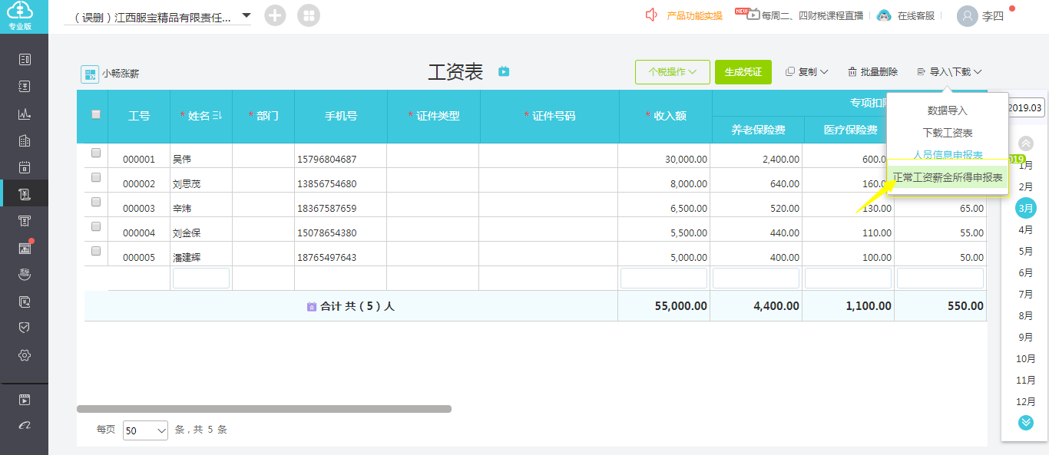Click the trash icon for 批量删除
Image resolution: width=1049 pixels, height=455 pixels.
click(854, 71)
